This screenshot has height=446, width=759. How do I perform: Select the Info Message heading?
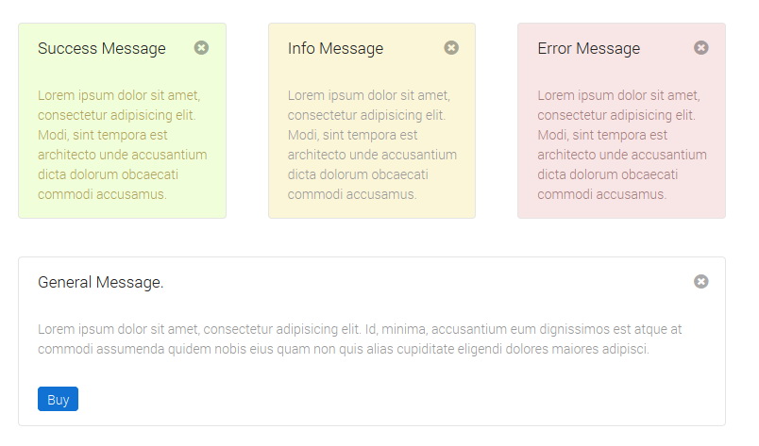(x=335, y=48)
